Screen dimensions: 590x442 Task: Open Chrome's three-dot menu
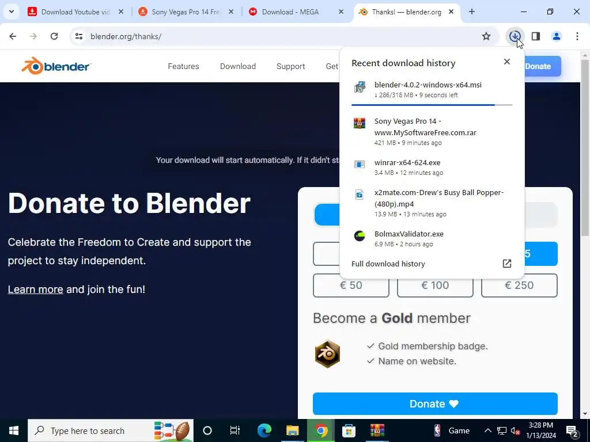click(x=577, y=36)
